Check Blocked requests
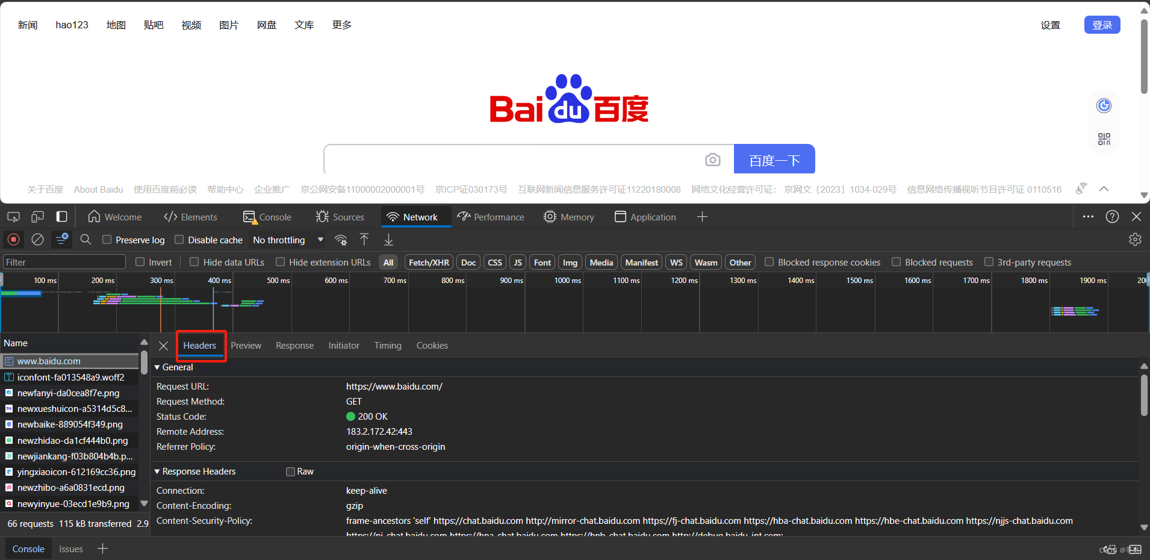This screenshot has width=1150, height=560. pos(897,262)
